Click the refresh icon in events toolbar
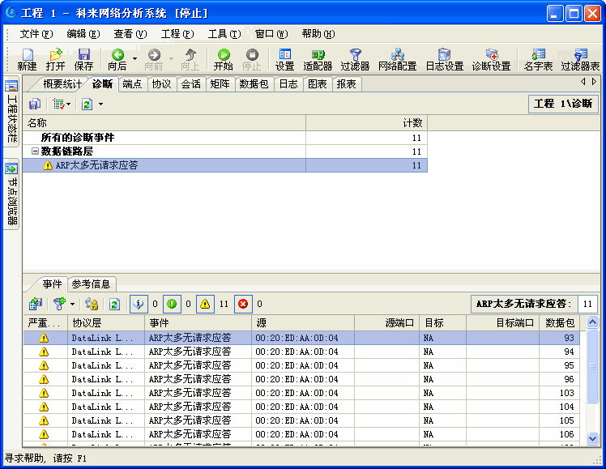Viewport: 606px width, 469px height. 114,304
